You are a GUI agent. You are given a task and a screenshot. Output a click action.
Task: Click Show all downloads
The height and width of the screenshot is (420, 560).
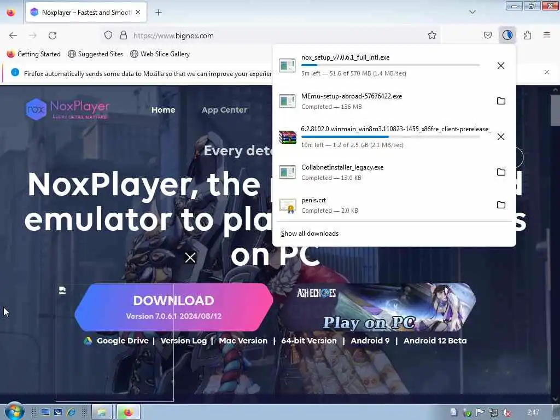click(310, 234)
